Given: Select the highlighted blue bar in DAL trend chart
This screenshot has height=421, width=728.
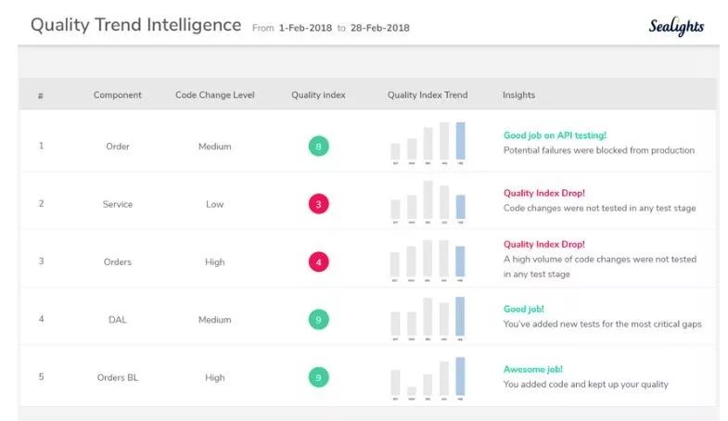Looking at the screenshot, I should point(460,316).
